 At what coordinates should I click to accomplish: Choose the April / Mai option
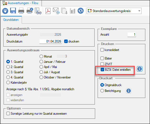coord(41,67)
